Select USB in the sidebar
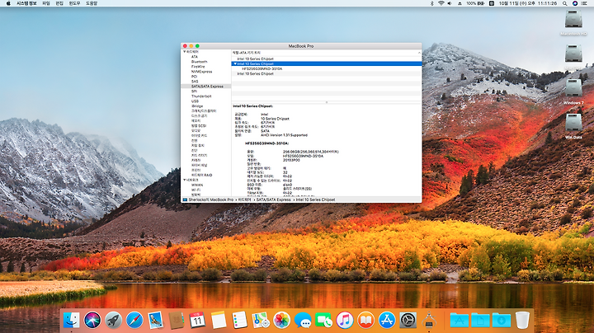This screenshot has height=333, width=594. click(x=195, y=101)
